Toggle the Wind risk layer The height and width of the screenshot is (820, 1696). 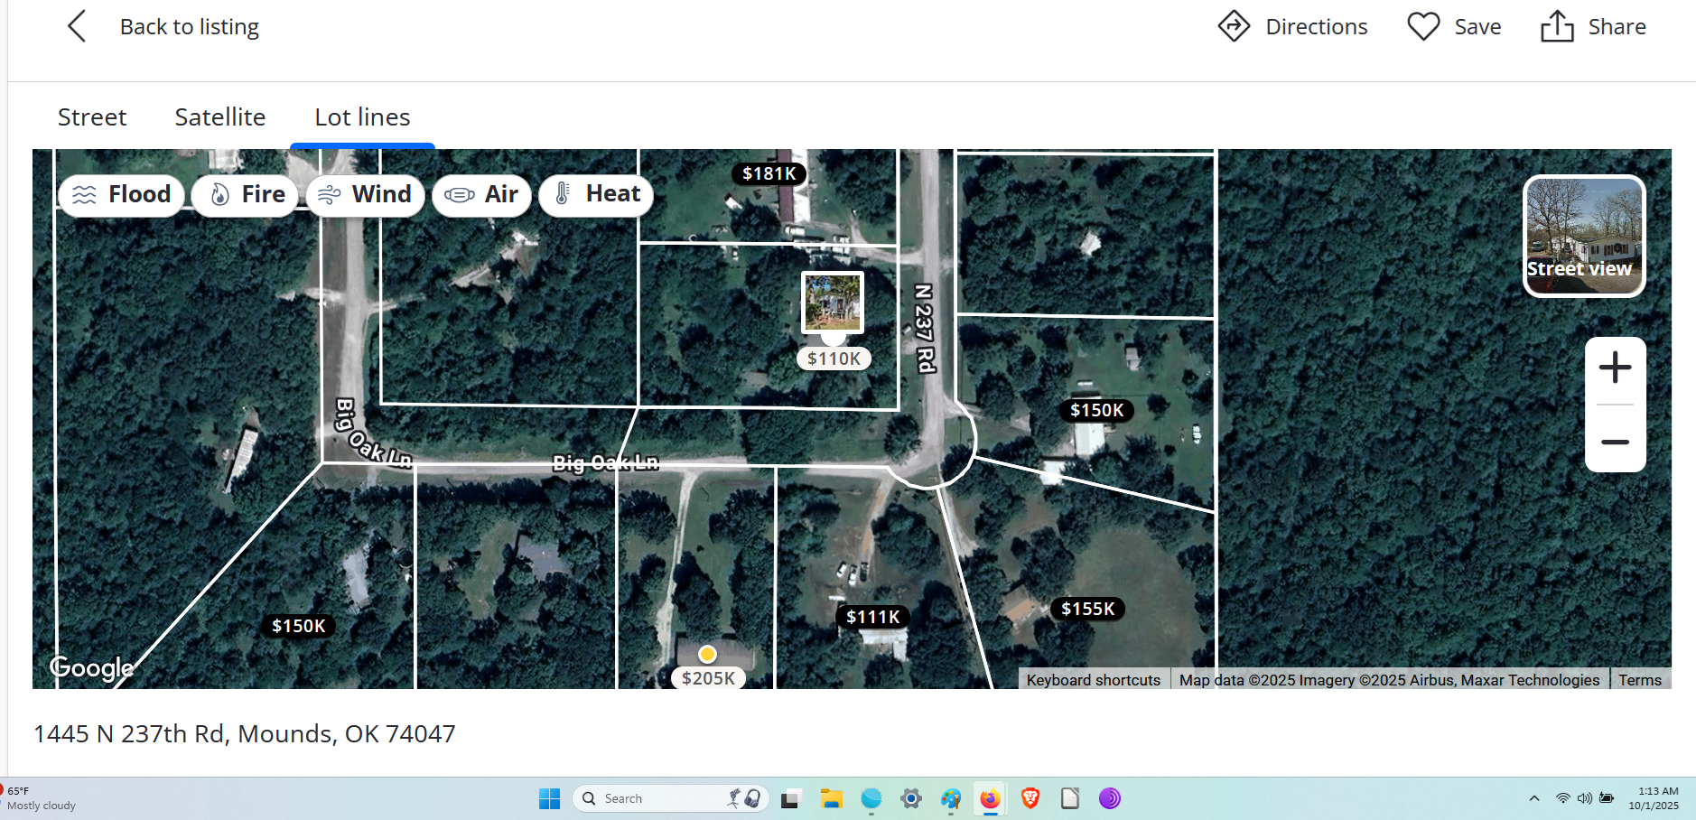click(365, 195)
